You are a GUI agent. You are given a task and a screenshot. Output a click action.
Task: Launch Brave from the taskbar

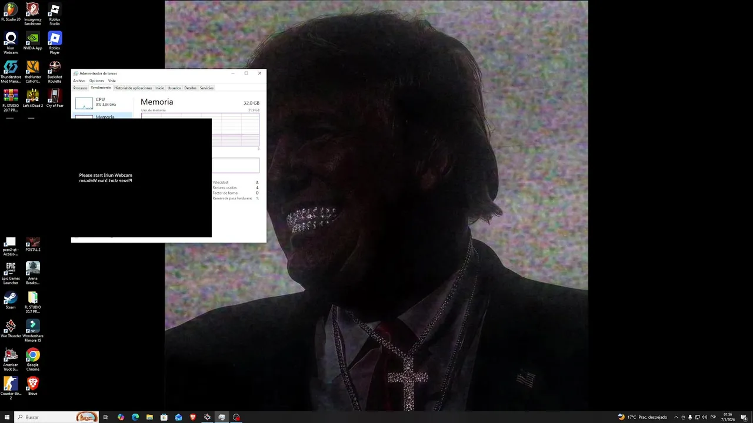(193, 417)
